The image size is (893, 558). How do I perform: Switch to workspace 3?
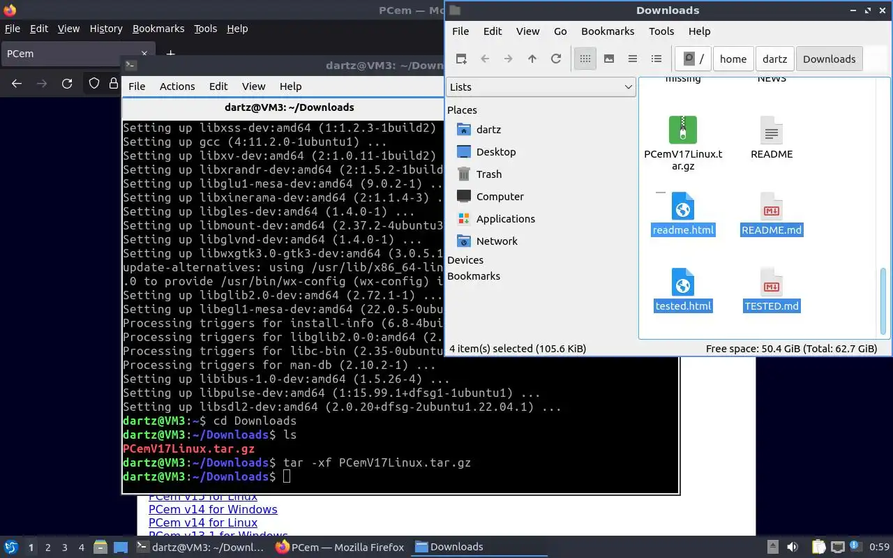[x=65, y=548]
